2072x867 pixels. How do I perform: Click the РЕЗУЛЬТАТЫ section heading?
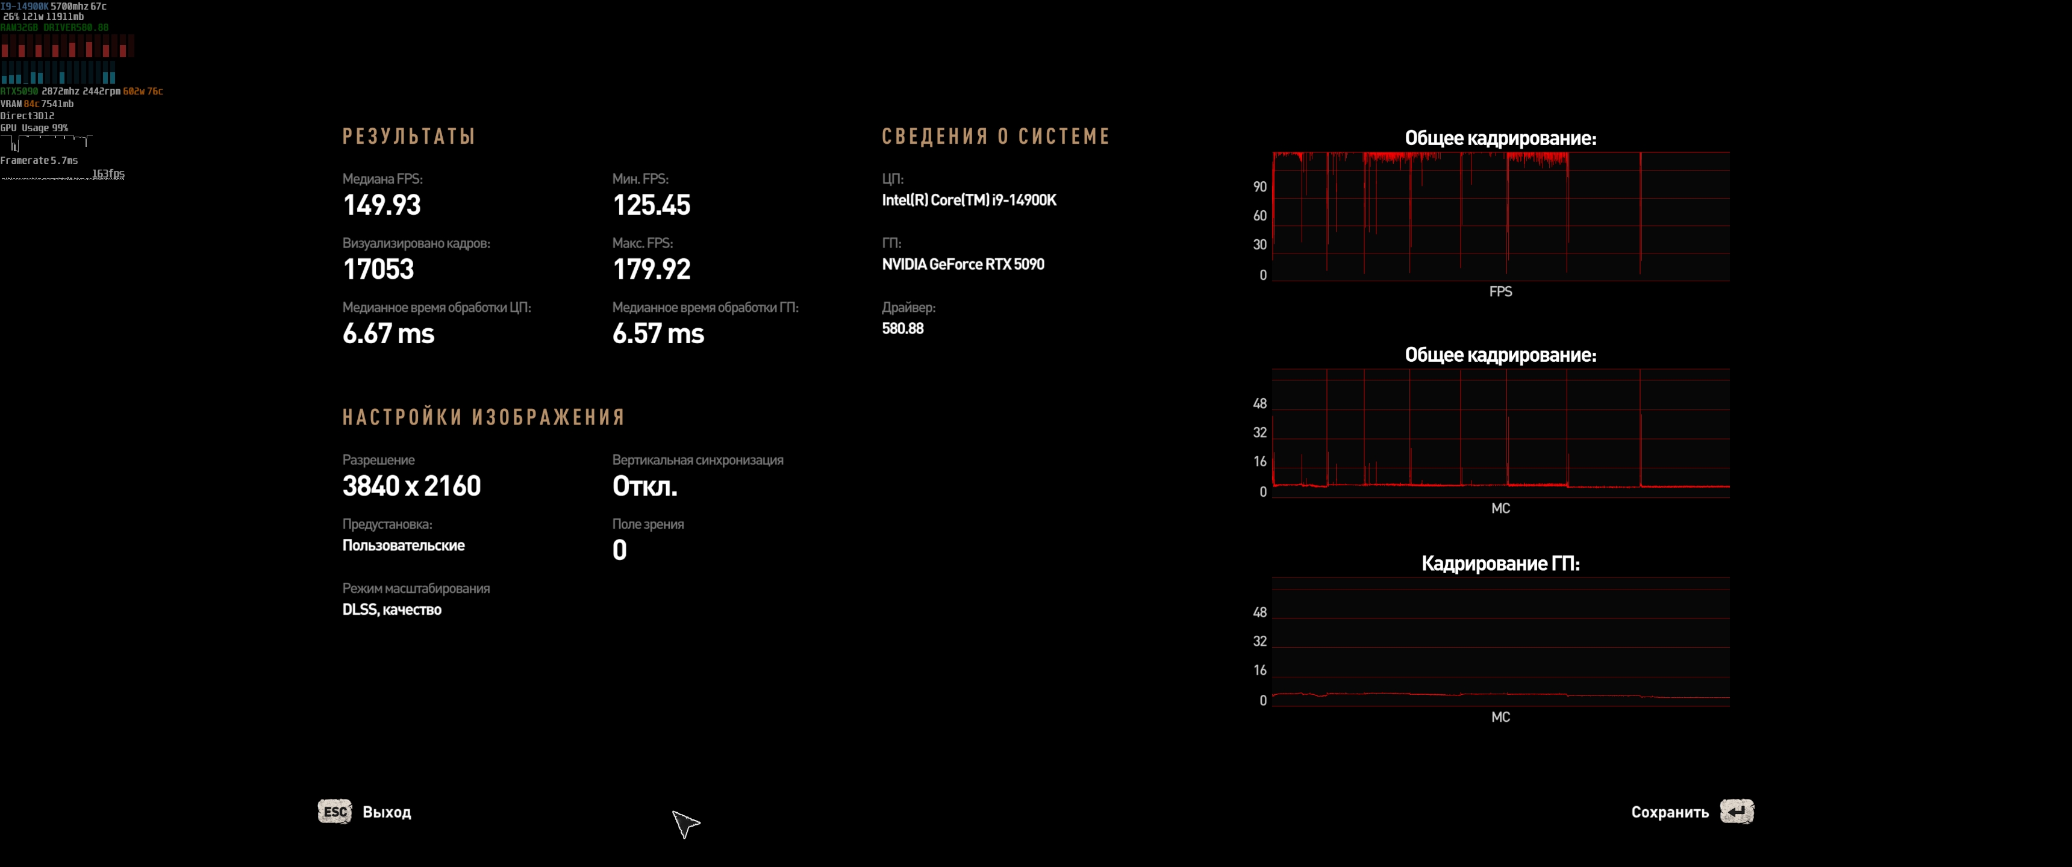(408, 137)
